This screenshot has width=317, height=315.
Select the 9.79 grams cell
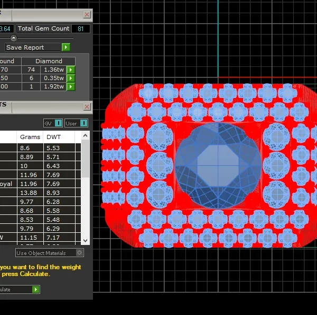[30, 229]
